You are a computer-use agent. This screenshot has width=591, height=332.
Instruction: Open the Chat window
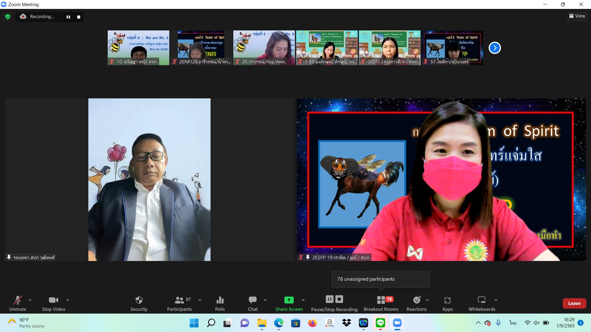(x=253, y=303)
